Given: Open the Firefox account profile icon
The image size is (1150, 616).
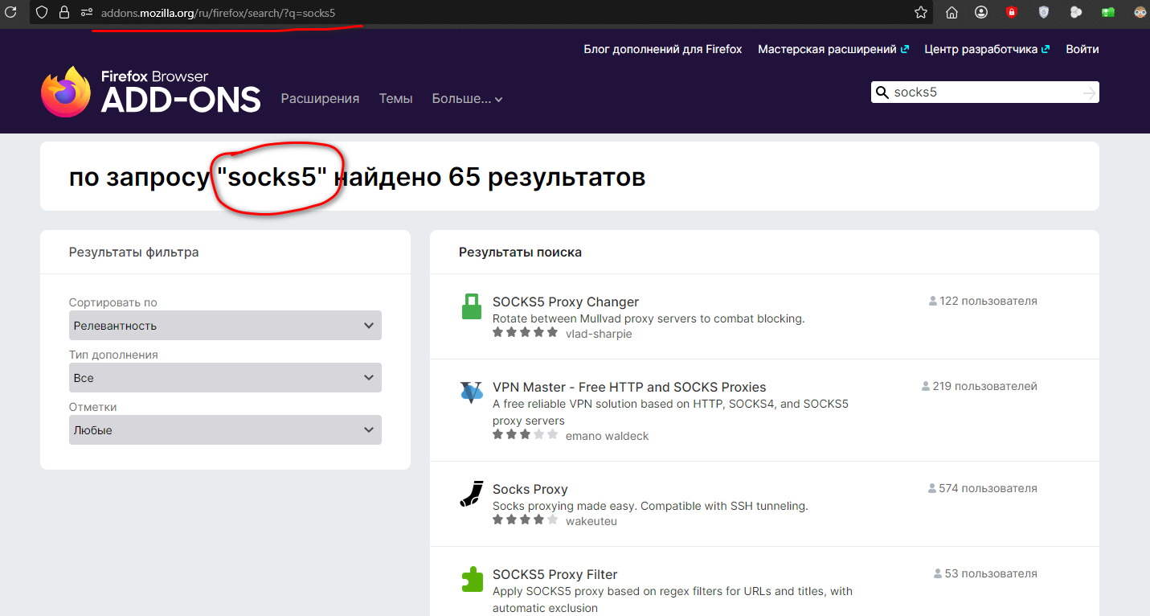Looking at the screenshot, I should click(x=981, y=12).
